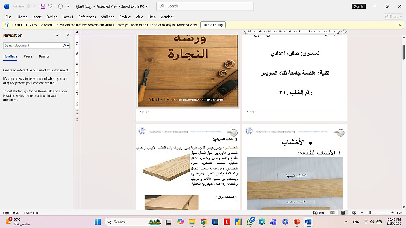Select the Print Layout view icon
This screenshot has width=406, height=228.
(343, 213)
